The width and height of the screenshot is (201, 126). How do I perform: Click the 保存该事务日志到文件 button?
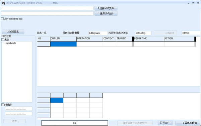coord(135,123)
